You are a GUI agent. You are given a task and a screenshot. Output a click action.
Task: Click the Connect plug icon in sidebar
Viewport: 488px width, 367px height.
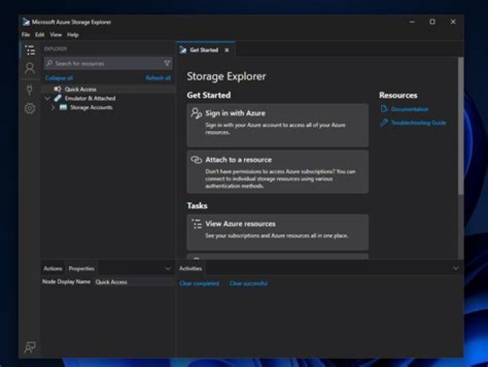30,90
